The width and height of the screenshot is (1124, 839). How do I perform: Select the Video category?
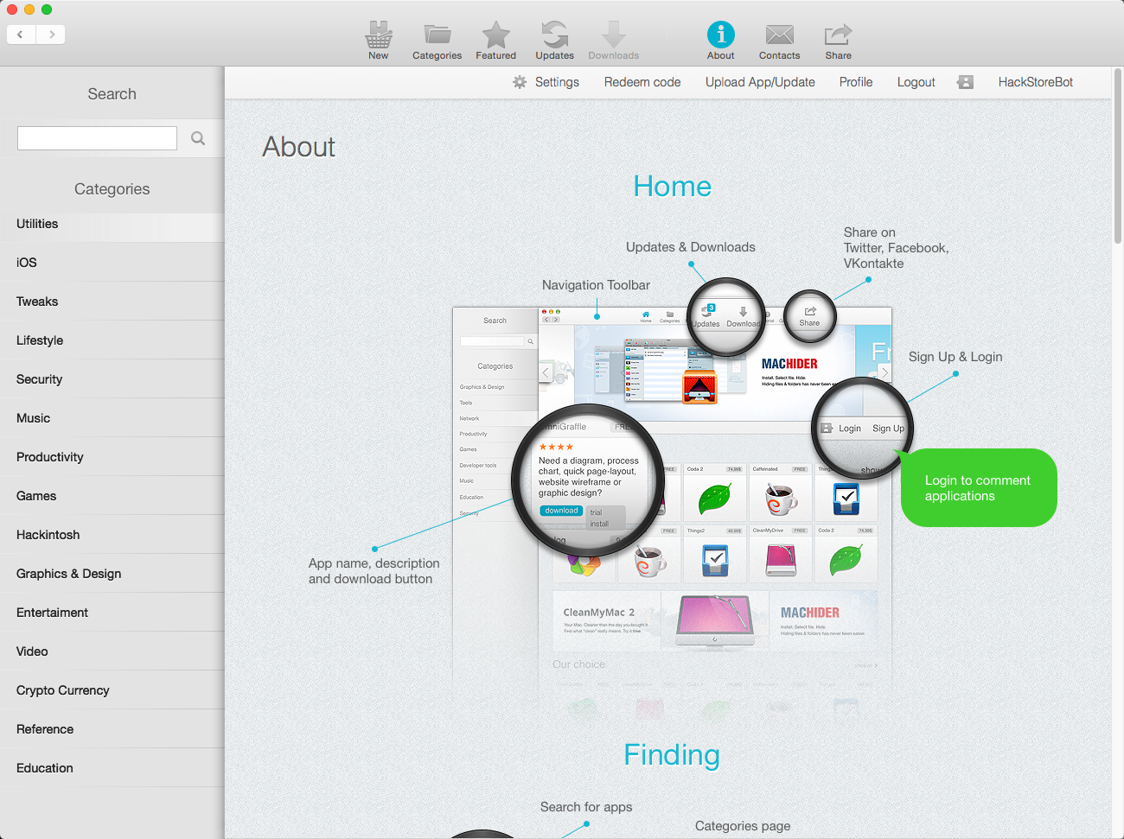(x=112, y=651)
